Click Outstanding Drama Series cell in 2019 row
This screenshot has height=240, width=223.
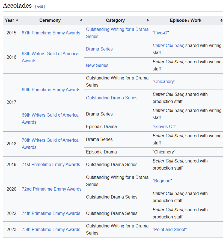(x=117, y=165)
